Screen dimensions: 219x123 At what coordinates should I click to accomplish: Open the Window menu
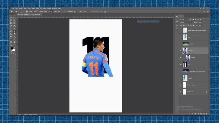tap(54, 8)
